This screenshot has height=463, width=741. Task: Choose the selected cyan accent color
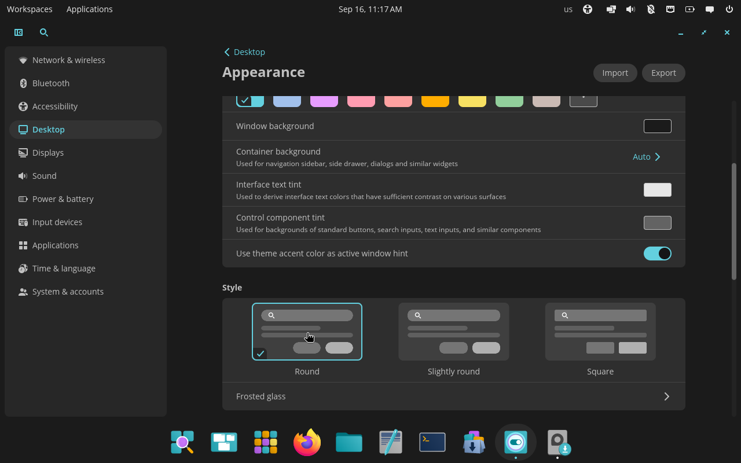click(x=250, y=101)
